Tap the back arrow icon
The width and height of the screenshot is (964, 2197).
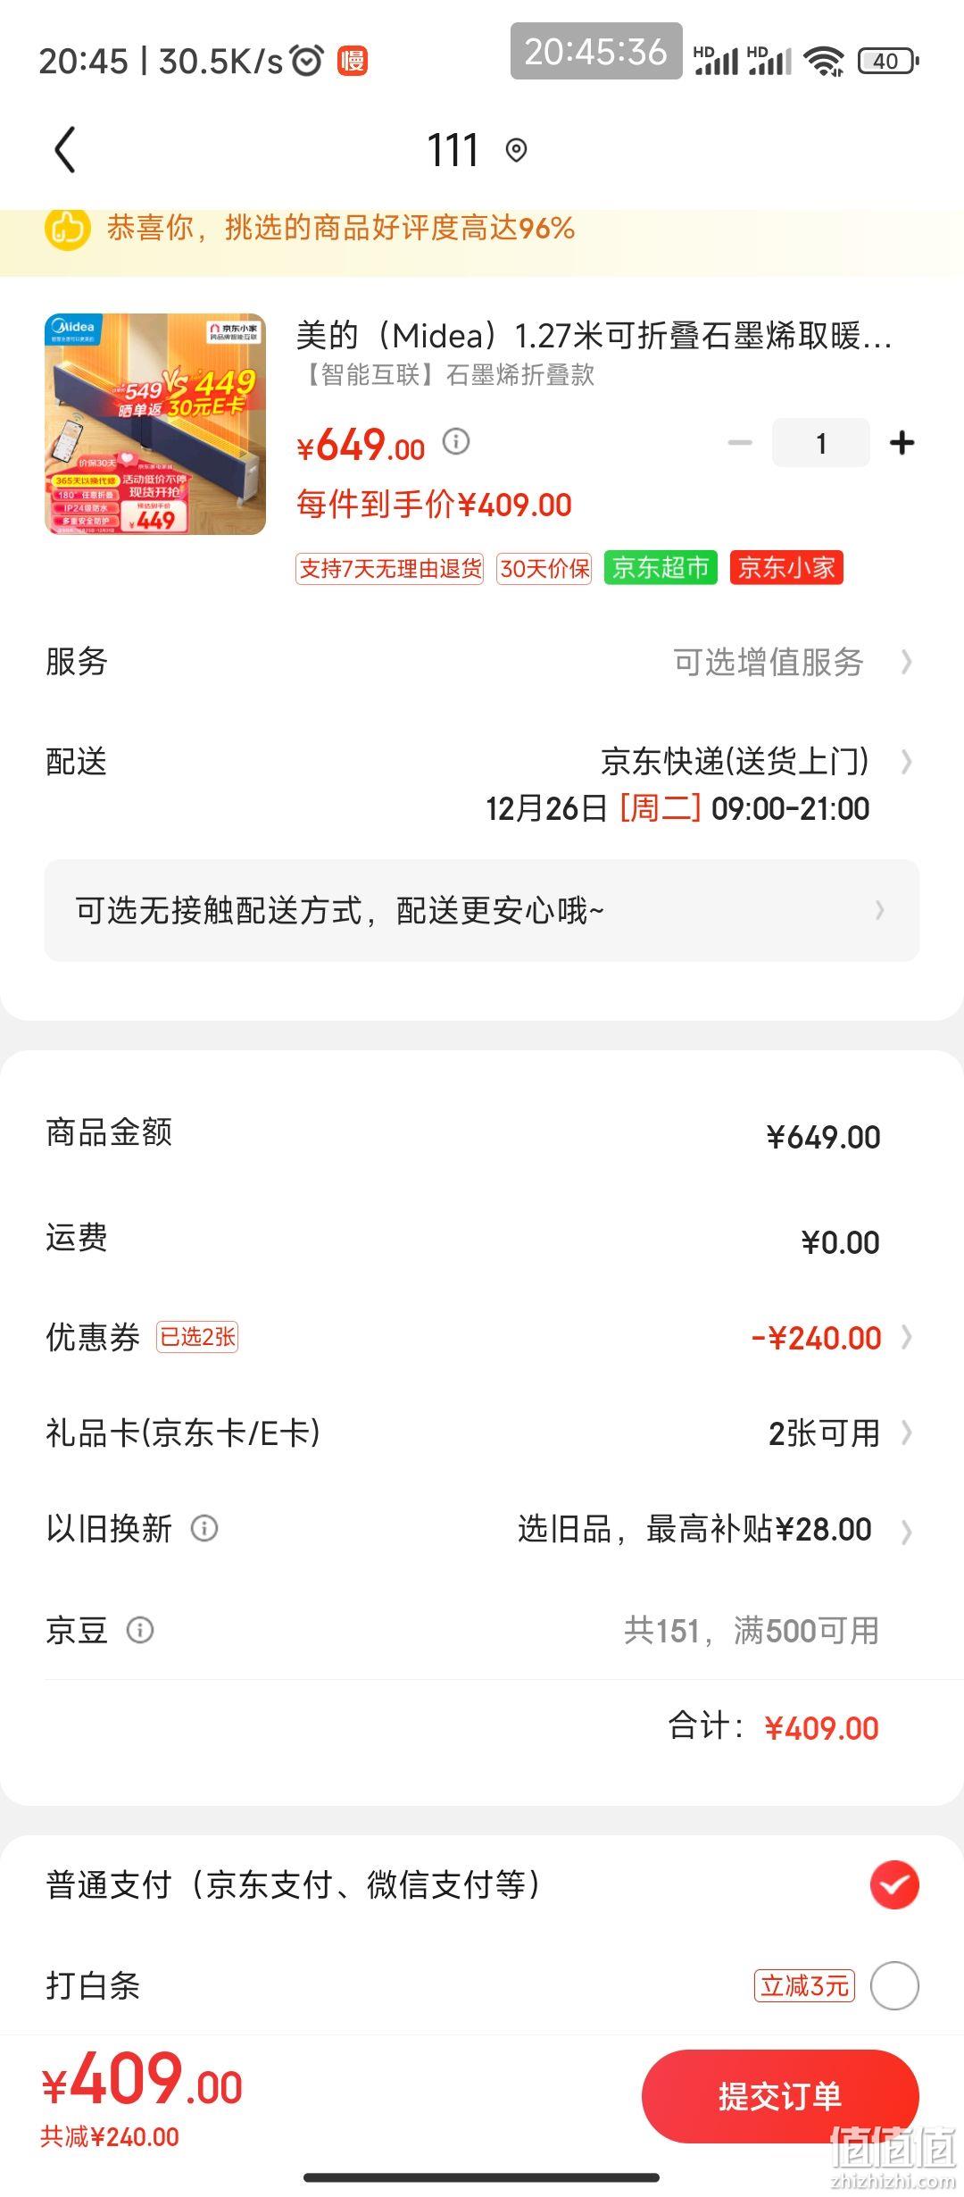65,149
